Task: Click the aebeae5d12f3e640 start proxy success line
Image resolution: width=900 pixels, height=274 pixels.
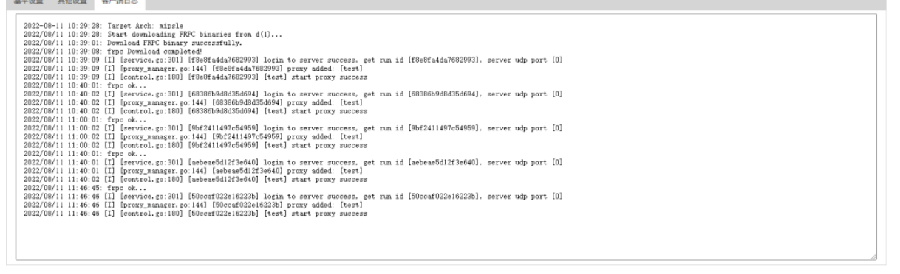Action: [195, 179]
